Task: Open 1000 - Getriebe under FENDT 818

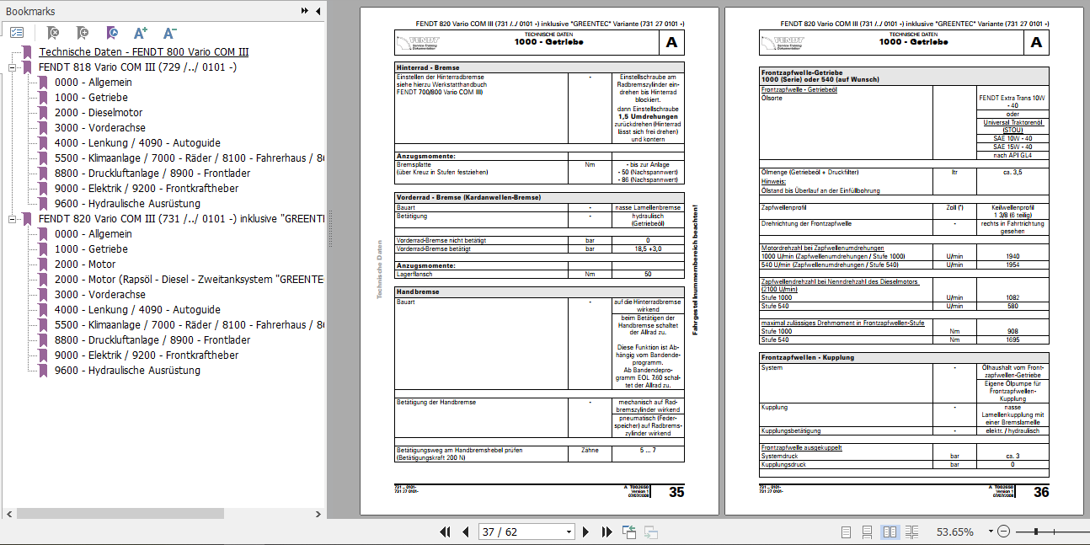Action: pyautogui.click(x=91, y=98)
